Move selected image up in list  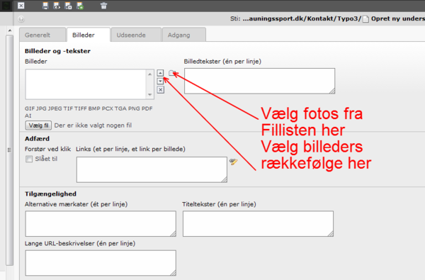coord(161,73)
